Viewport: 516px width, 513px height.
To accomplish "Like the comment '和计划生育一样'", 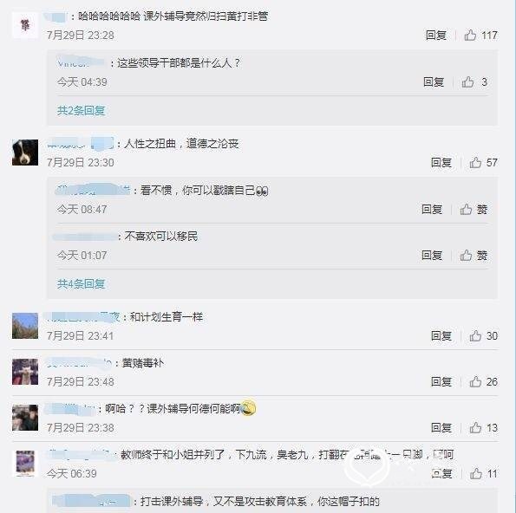I will tap(475, 335).
